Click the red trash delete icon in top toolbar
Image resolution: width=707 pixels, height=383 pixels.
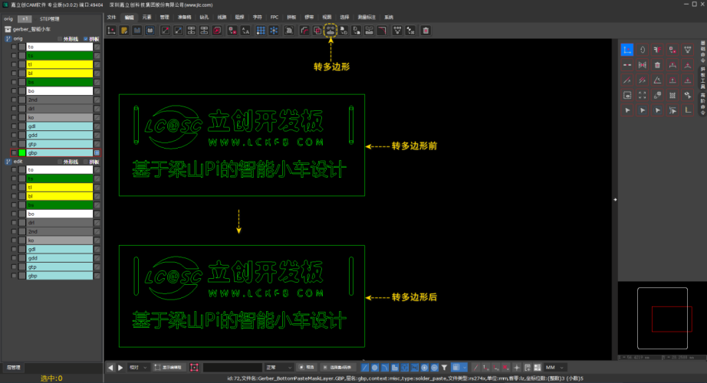426,31
